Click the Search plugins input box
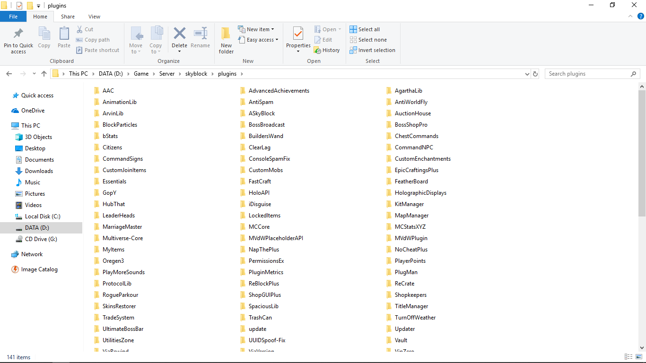 point(586,74)
